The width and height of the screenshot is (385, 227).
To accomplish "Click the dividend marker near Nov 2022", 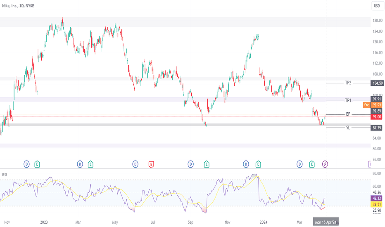I will [26, 164].
